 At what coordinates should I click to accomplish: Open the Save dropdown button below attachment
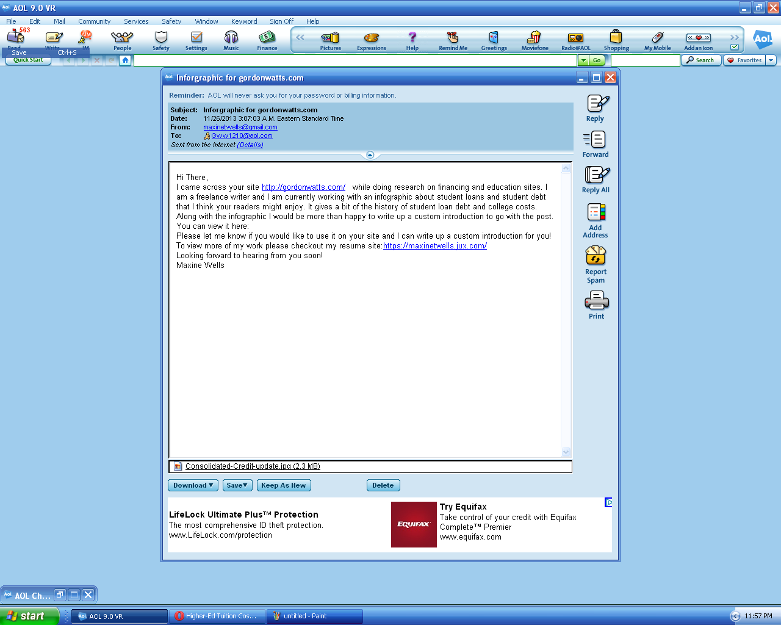(x=237, y=485)
